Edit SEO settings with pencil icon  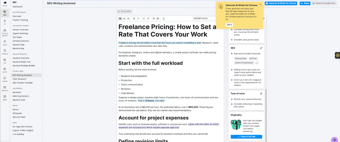(x=261, y=48)
